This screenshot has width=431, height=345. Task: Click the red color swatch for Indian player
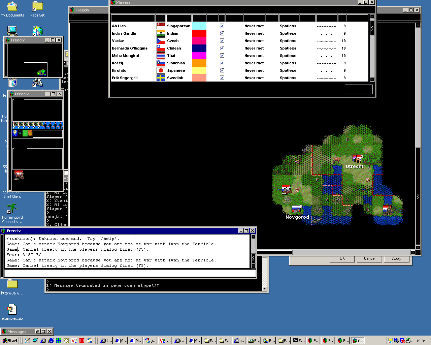pos(199,33)
